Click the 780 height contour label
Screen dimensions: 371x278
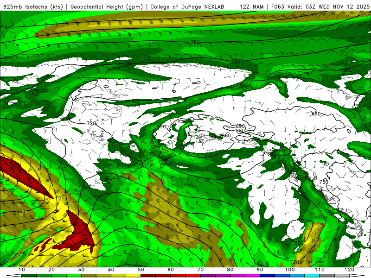[x=195, y=42]
